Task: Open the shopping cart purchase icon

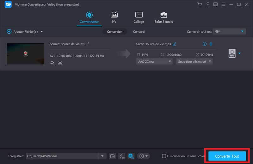Action: 200,4
